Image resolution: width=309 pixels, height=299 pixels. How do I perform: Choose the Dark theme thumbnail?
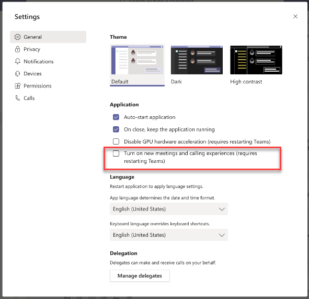(x=197, y=60)
